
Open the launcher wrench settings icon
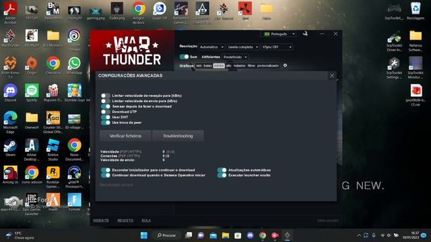pos(305,34)
